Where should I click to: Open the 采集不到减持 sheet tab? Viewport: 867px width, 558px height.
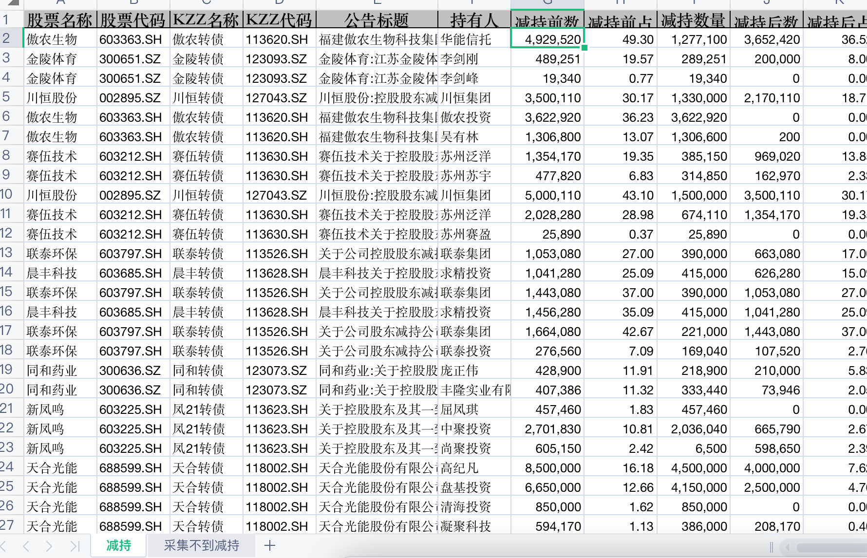click(202, 545)
